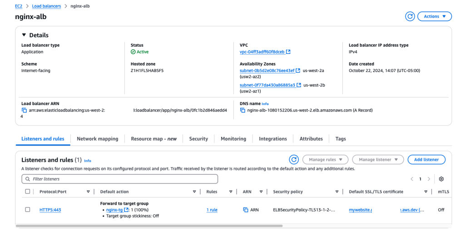465x241 pixels.
Task: Go to next page of listeners
Action: tap(429, 179)
